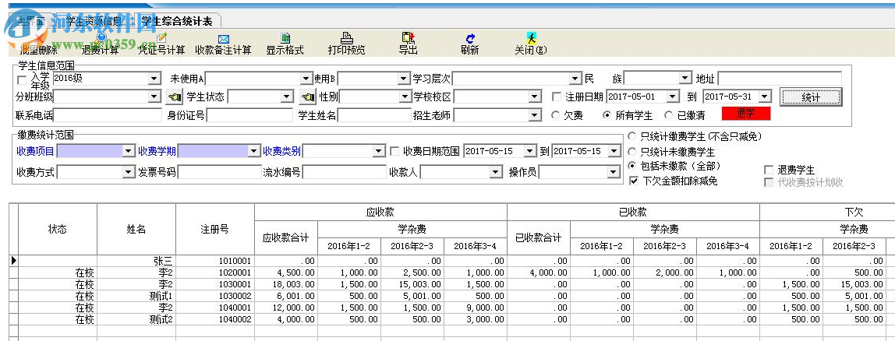895x341 pixels.
Task: Select the 所有学生 radio button
Action: (x=607, y=115)
